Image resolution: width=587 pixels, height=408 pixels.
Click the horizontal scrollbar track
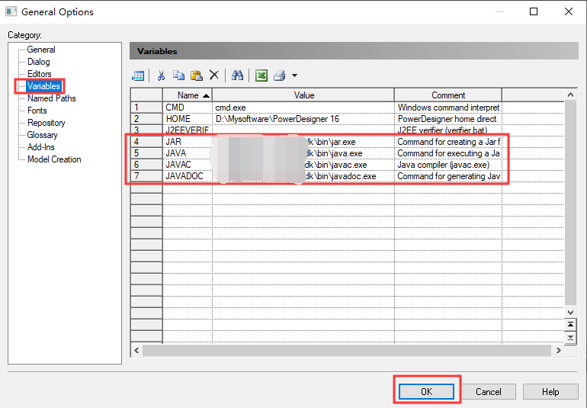[x=347, y=350]
